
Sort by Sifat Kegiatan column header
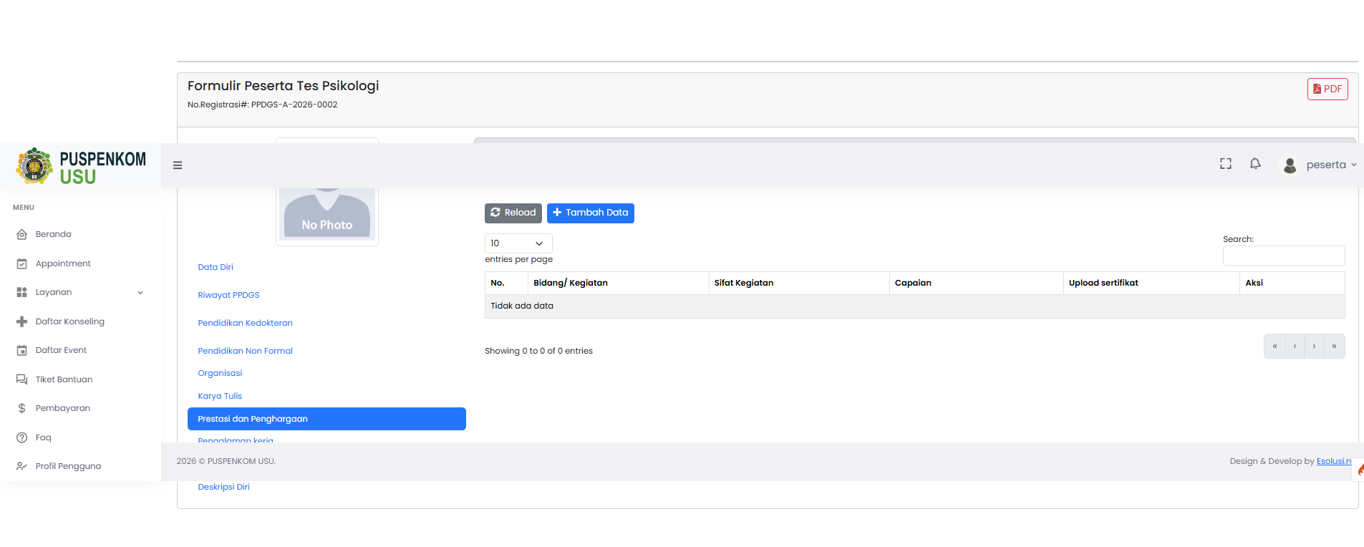click(799, 283)
